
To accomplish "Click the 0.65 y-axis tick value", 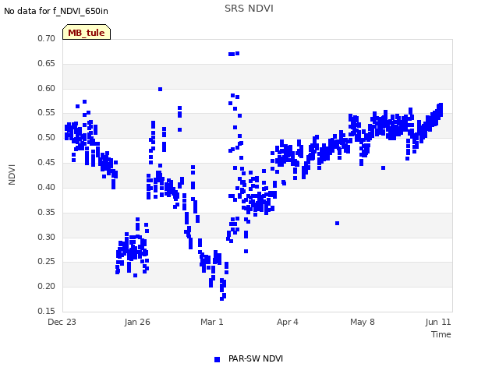I will coord(47,63).
